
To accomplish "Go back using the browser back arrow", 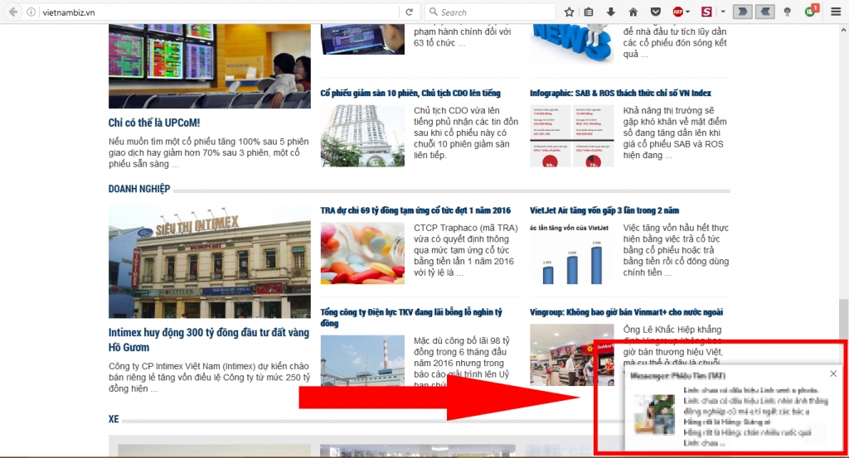I will [x=13, y=12].
